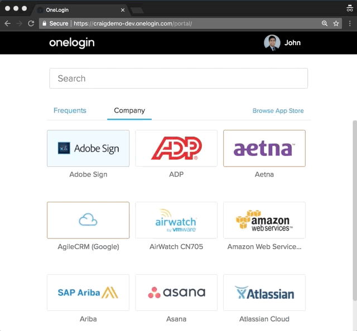The width and height of the screenshot is (357, 331).
Task: Close the OneLogin browser tab
Action: 123,10
